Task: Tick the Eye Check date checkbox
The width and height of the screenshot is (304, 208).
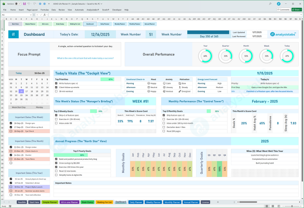Action: [x=11, y=131]
